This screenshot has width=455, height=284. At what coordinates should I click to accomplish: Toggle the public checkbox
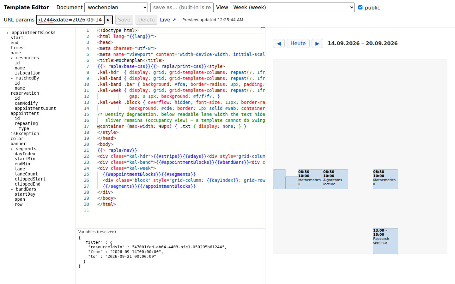360,7
